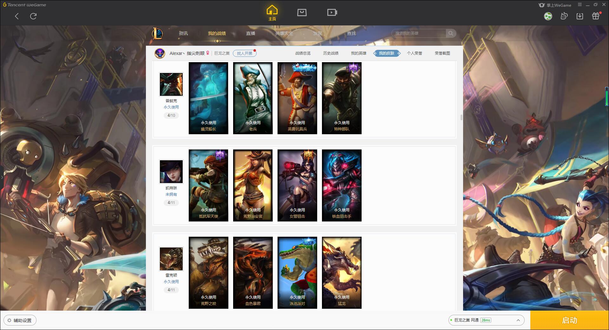The width and height of the screenshot is (609, 330).
Task: Click the Tencent WeGame logo
Action: coord(25,5)
